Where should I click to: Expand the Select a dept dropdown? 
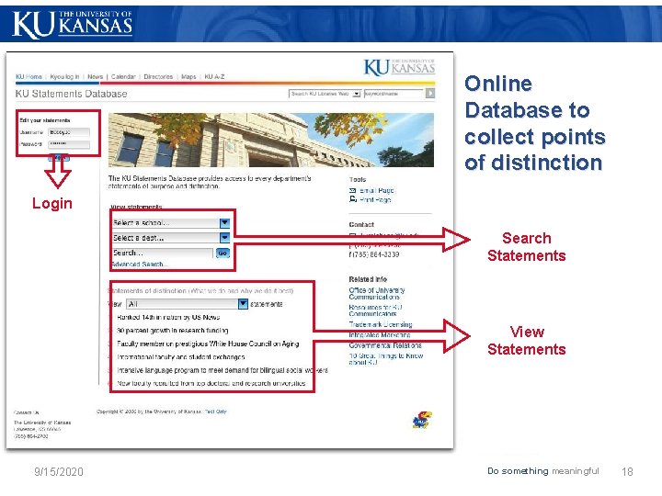(x=171, y=238)
